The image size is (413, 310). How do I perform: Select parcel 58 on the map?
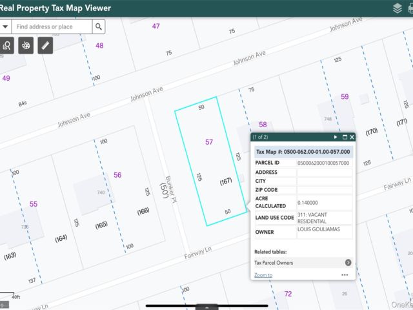(263, 125)
